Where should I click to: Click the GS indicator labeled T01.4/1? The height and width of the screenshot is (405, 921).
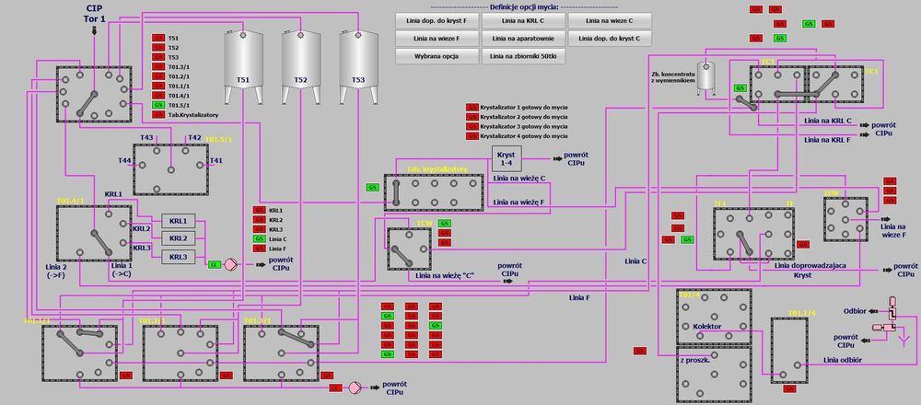(x=158, y=95)
